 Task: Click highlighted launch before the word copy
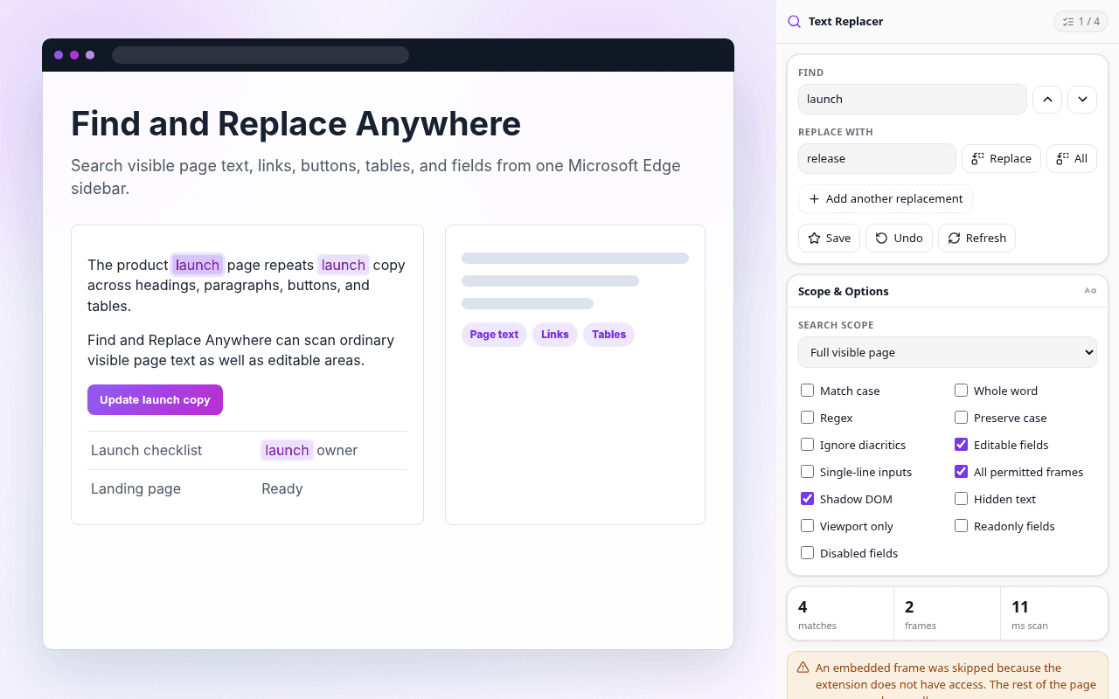[x=344, y=265]
